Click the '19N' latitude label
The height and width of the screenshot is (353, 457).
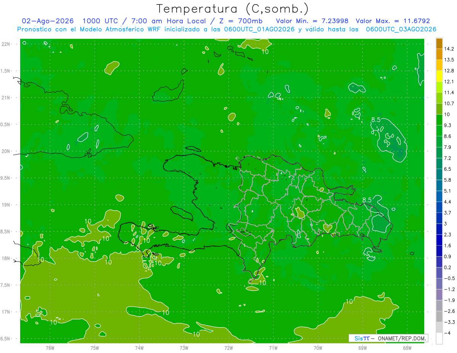coord(5,205)
